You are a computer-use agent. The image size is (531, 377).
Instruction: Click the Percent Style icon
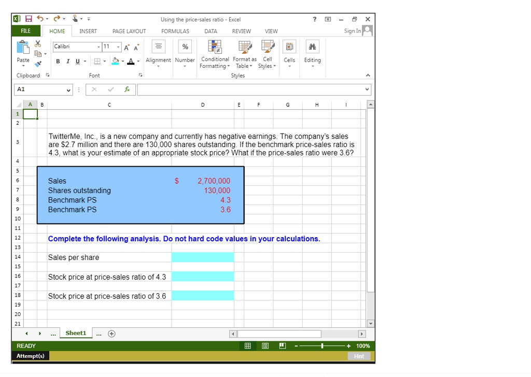point(185,47)
